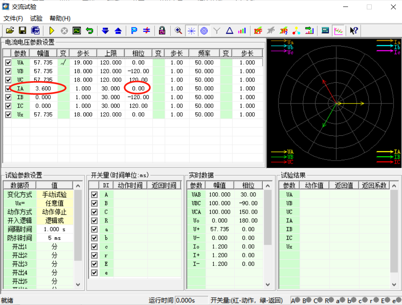Click the blue triangle delta icon
Screen dimensions: 402x305
click(229, 31)
